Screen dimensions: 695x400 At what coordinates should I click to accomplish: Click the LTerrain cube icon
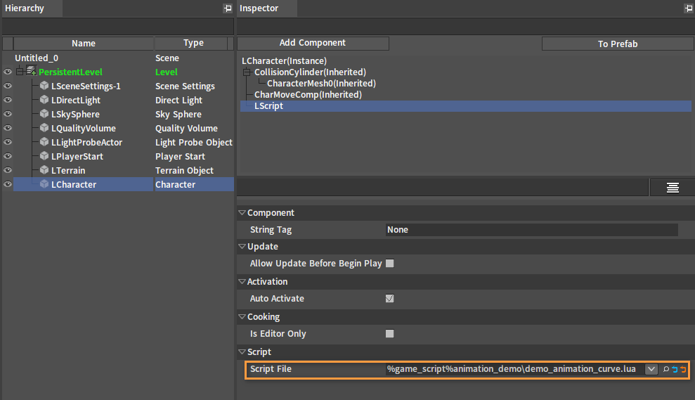click(44, 170)
